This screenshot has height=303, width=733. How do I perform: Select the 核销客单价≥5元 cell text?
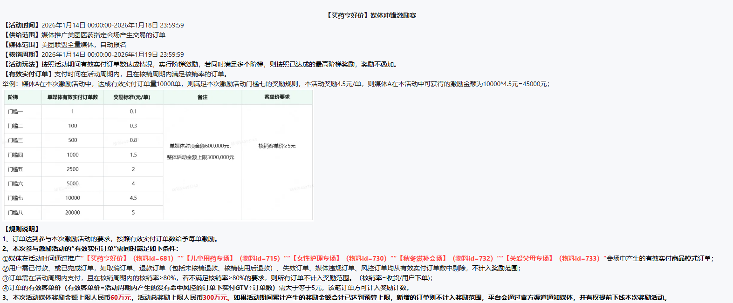(x=277, y=146)
